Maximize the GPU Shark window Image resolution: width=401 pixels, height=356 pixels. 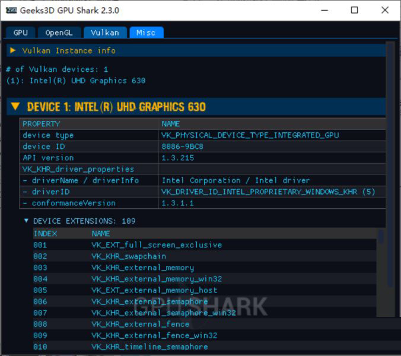pos(354,10)
